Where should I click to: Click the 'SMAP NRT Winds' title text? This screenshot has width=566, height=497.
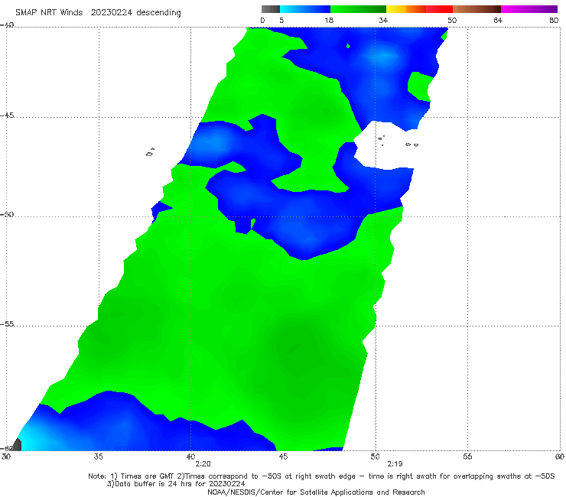point(49,13)
